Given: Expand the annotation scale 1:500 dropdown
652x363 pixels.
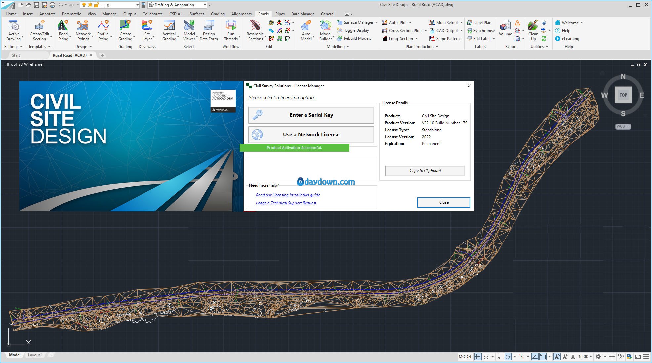Looking at the screenshot, I should click(585, 357).
